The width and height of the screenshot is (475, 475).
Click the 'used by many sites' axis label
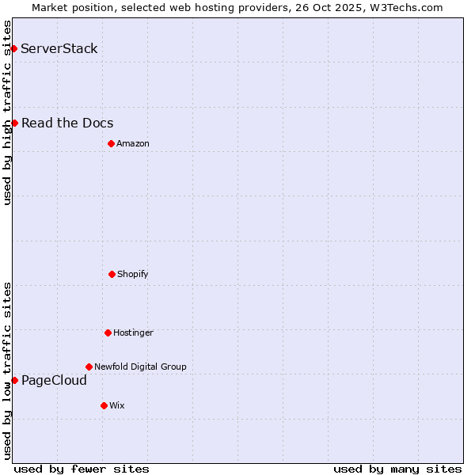click(397, 469)
